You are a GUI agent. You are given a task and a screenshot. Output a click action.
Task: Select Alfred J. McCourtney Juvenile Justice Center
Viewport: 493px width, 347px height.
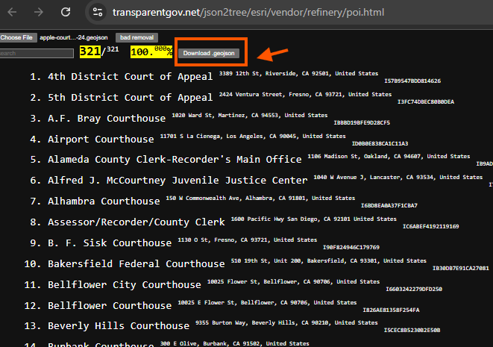click(x=177, y=181)
